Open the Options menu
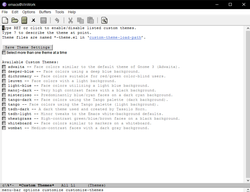Screen dimensions: 250x192 [x=29, y=12]
